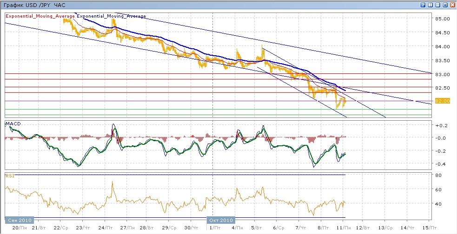Select the Окт 2010 month marker
This screenshot has height=234, width=457.
pos(221,220)
